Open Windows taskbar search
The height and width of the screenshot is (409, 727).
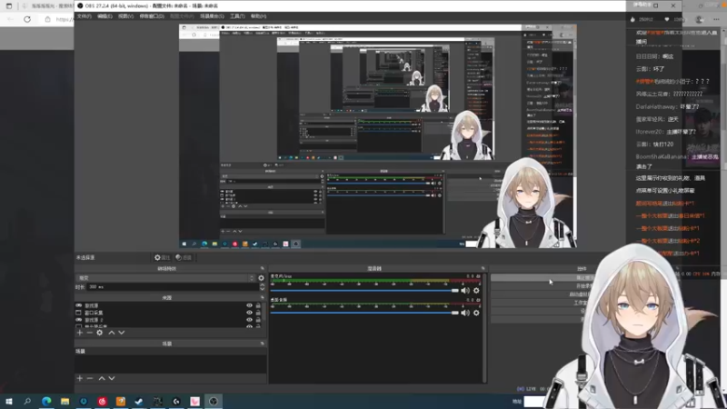[27, 402]
